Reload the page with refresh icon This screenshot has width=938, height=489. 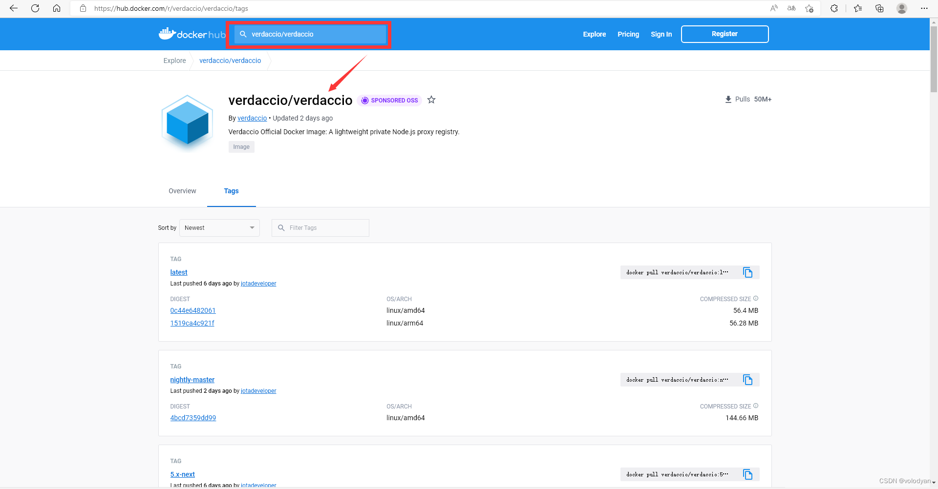(35, 8)
